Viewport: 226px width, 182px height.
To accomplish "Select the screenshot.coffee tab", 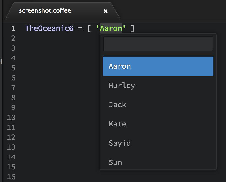I will pos(45,11).
